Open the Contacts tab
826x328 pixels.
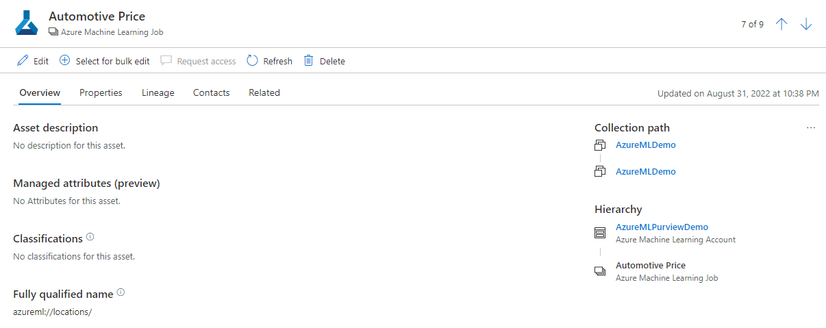coord(211,92)
